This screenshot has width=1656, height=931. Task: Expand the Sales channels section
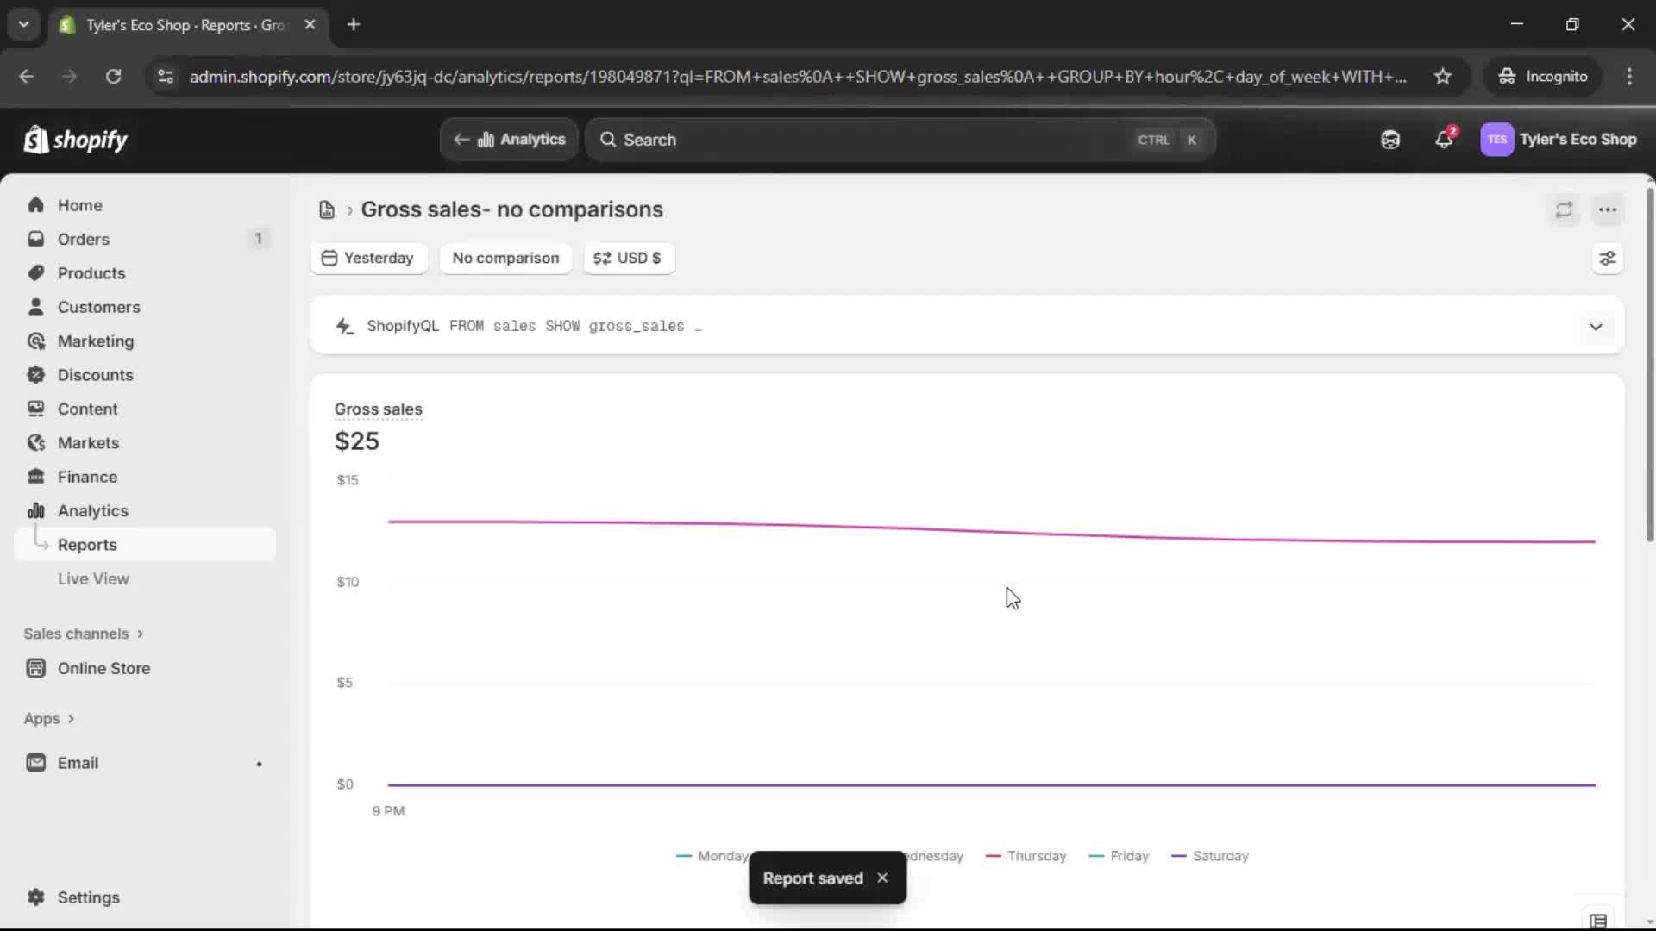(84, 633)
